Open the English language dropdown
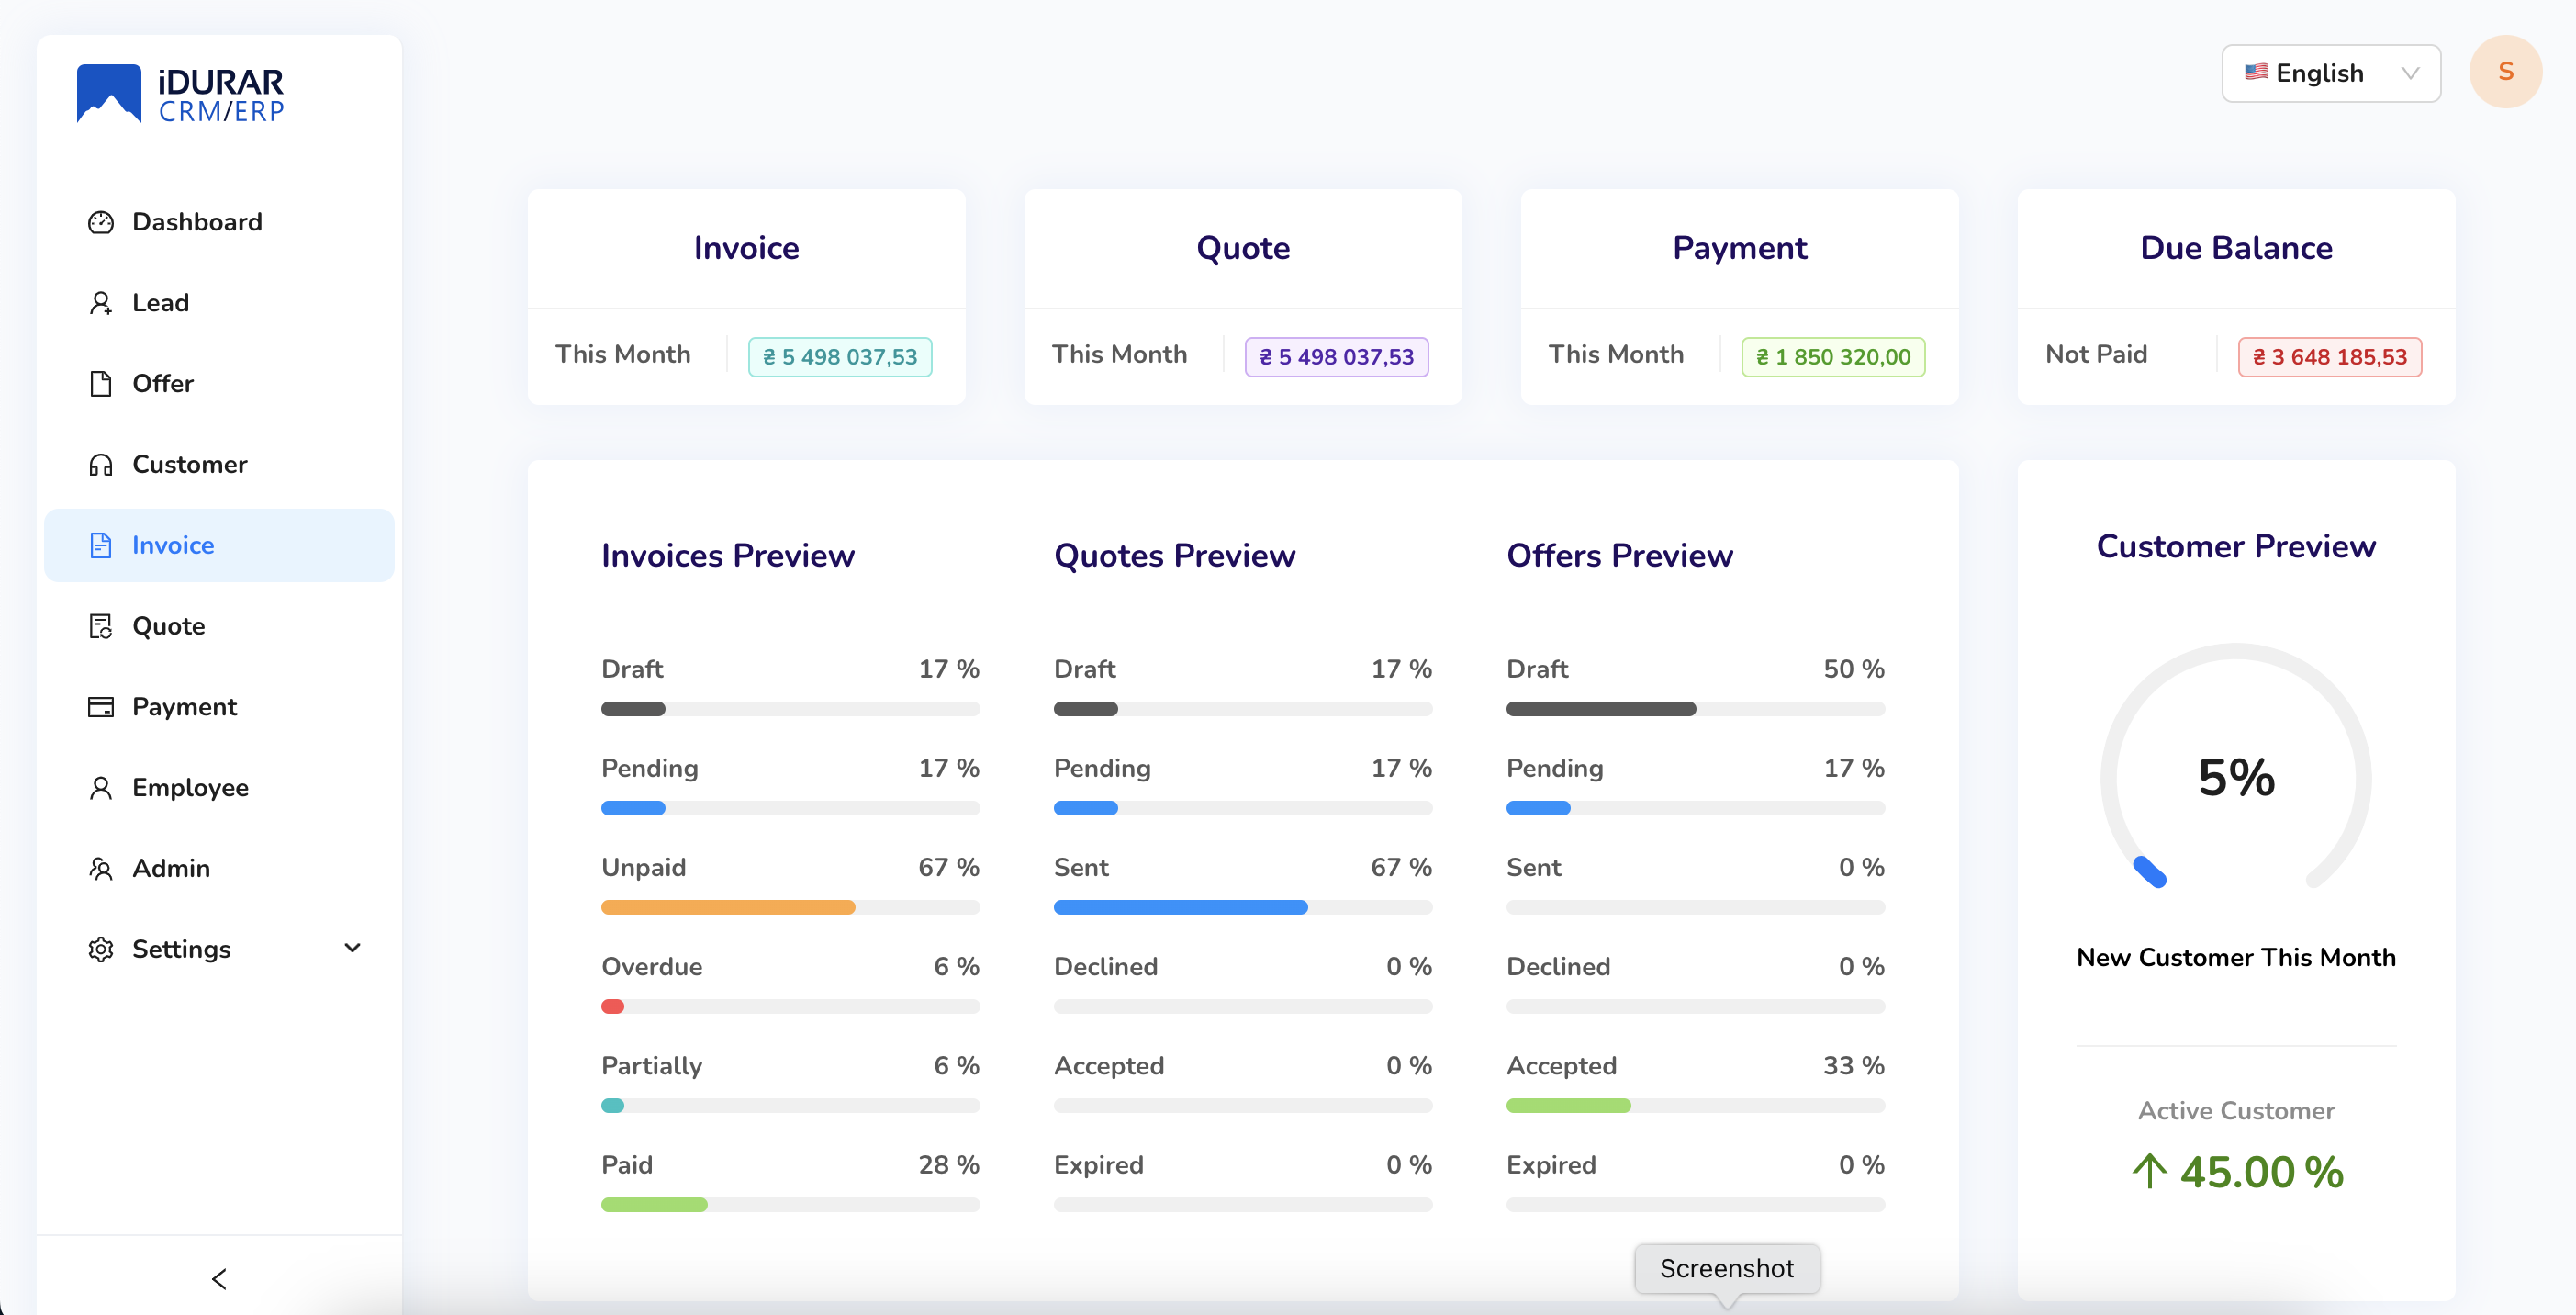Image resolution: width=2576 pixels, height=1315 pixels. pos(2331,72)
